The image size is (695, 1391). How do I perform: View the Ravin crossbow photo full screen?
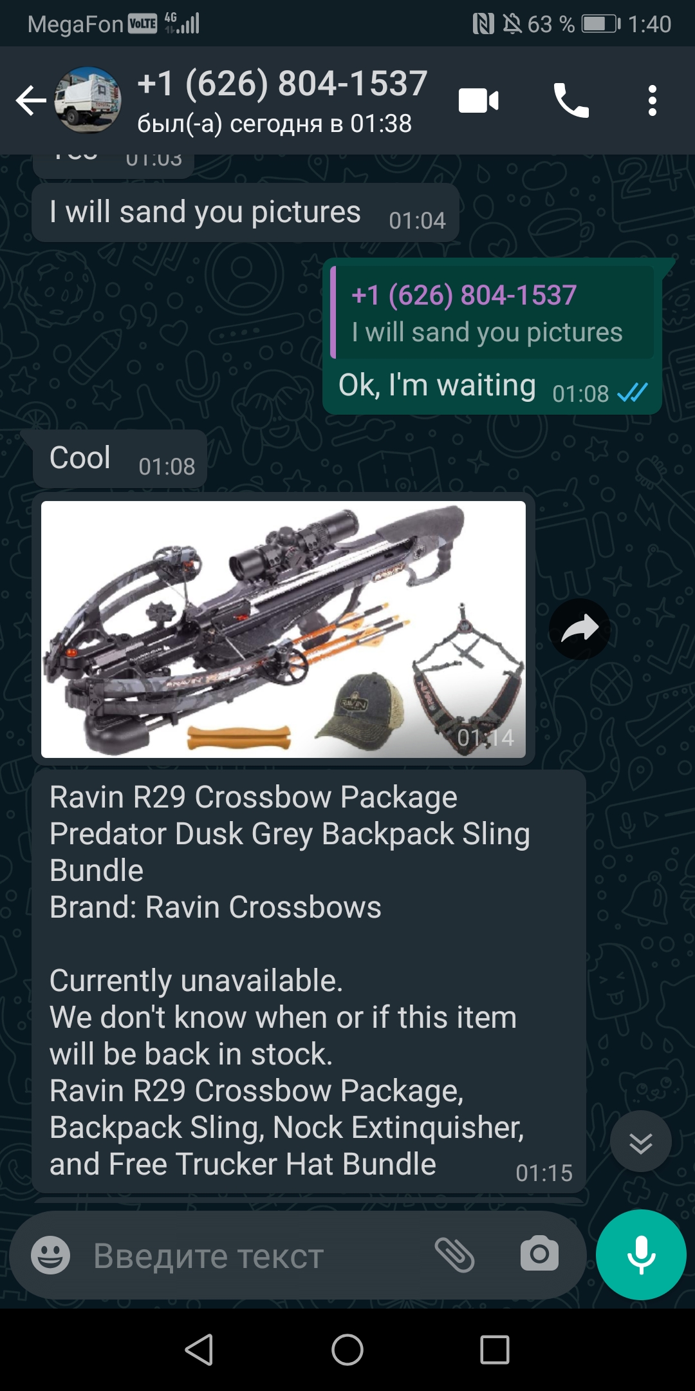pyautogui.click(x=283, y=629)
